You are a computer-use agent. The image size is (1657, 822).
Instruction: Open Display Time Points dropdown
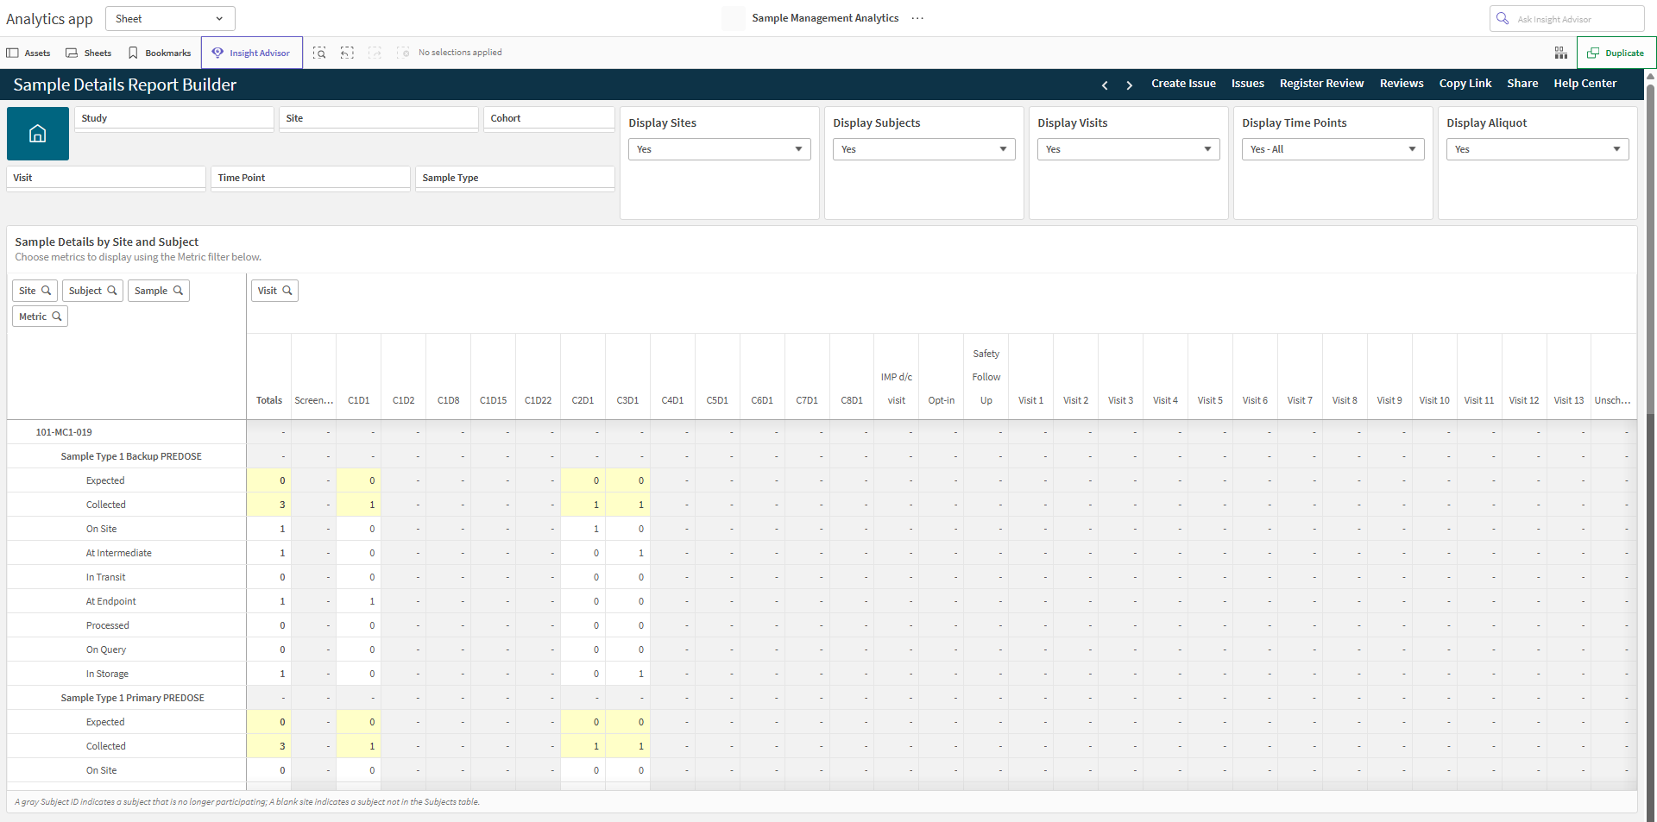[1333, 149]
